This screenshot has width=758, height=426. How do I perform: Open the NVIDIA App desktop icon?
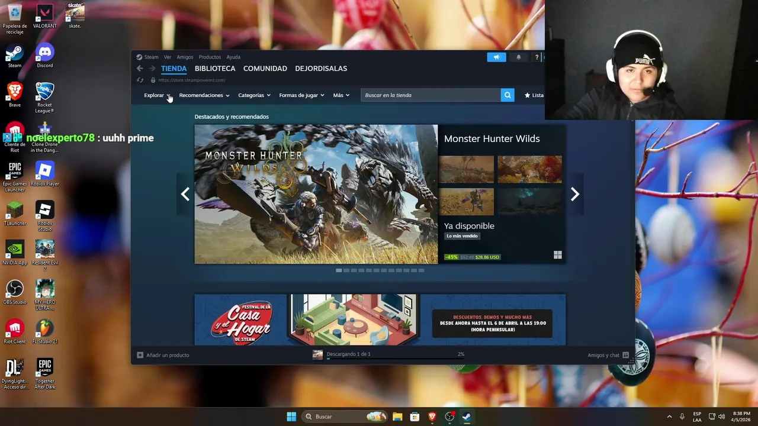click(15, 253)
